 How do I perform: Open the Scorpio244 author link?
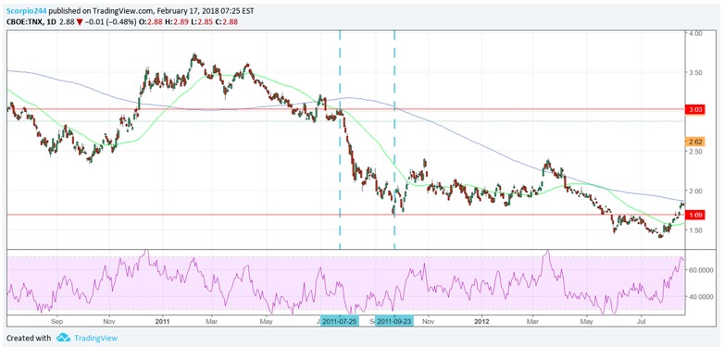tap(26, 12)
